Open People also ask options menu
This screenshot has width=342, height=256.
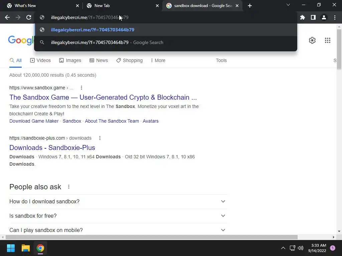coord(69,187)
